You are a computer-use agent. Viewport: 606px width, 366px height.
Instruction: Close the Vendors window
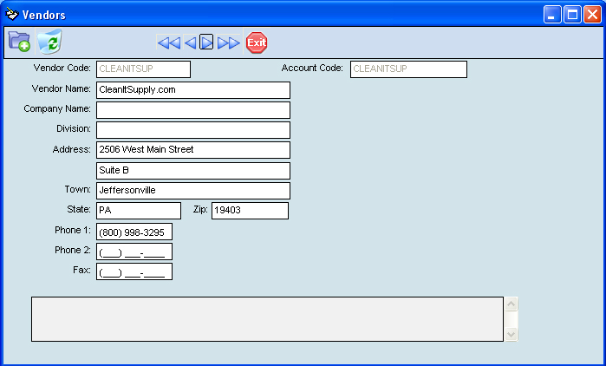point(592,15)
